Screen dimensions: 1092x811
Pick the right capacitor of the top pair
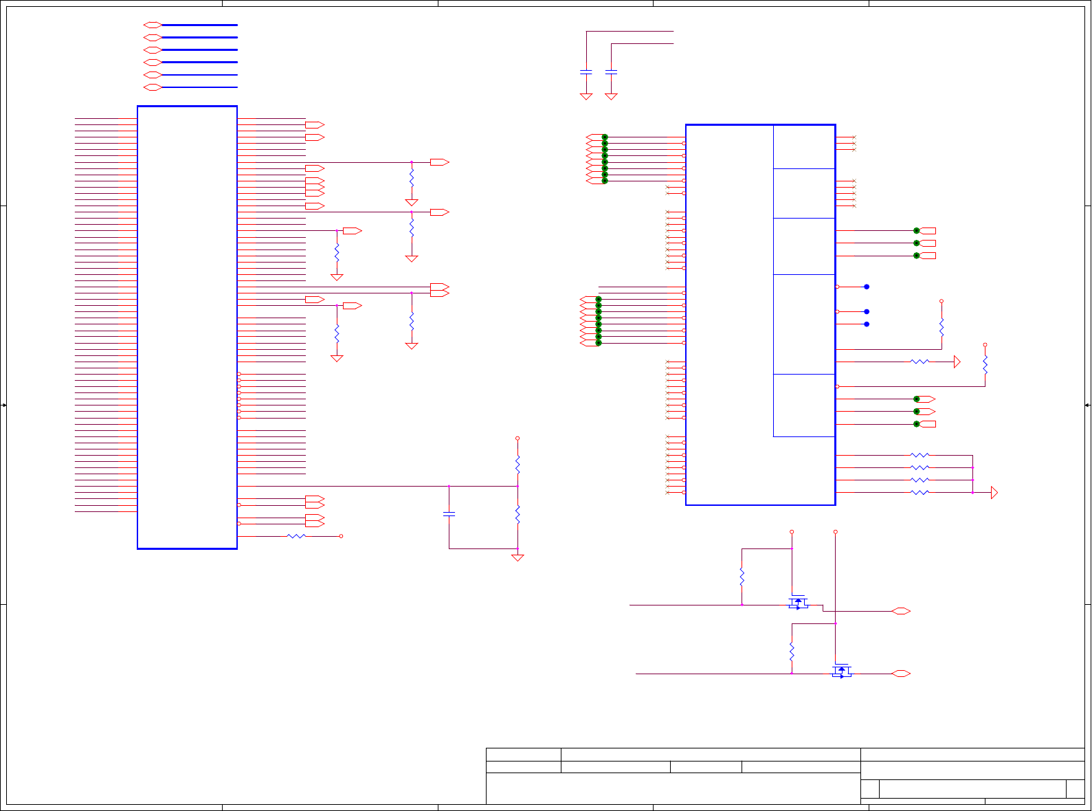(611, 71)
